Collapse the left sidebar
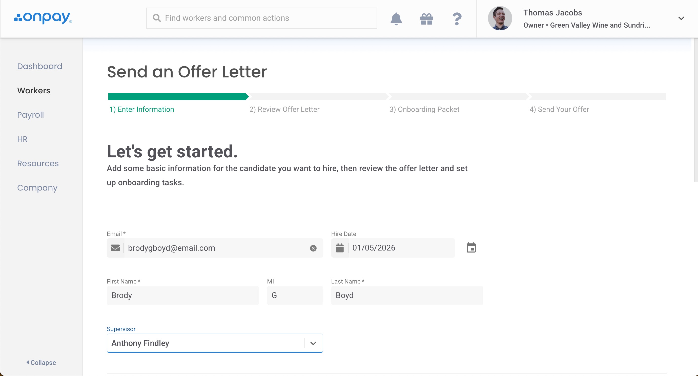 tap(41, 362)
